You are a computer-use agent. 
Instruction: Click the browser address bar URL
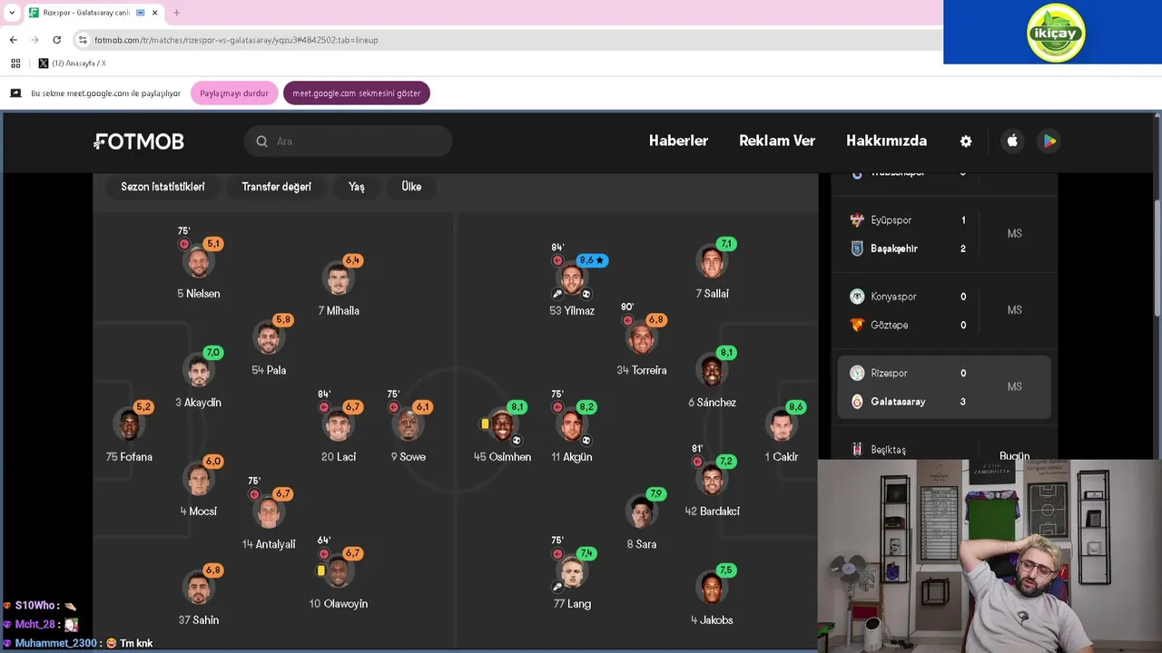point(236,40)
